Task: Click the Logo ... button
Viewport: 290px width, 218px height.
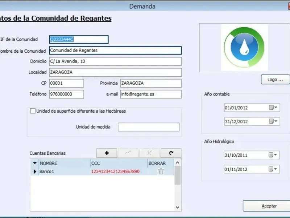Action: pos(275,80)
